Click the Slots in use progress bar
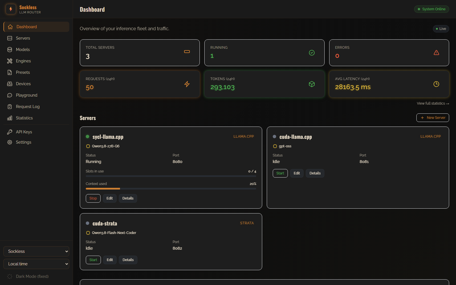This screenshot has height=285, width=456. click(x=171, y=176)
